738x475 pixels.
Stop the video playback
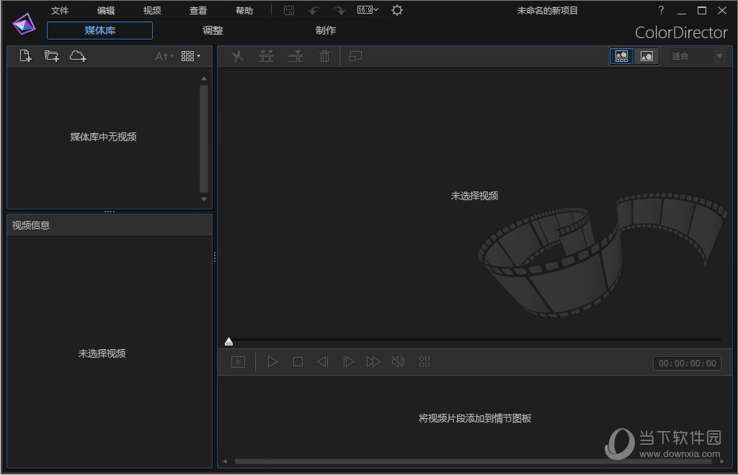(x=298, y=362)
